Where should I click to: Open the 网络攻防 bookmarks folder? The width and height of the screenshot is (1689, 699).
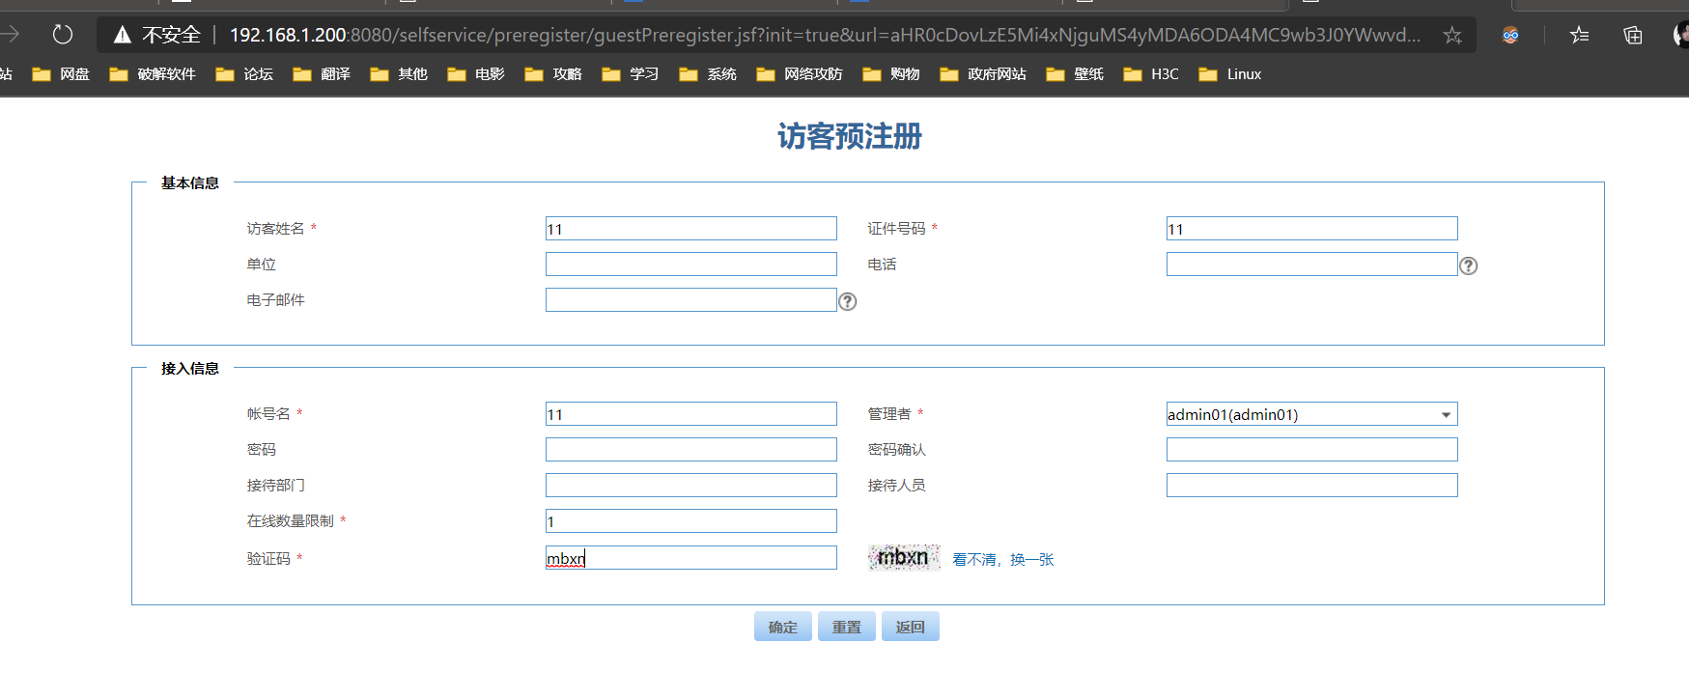800,74
